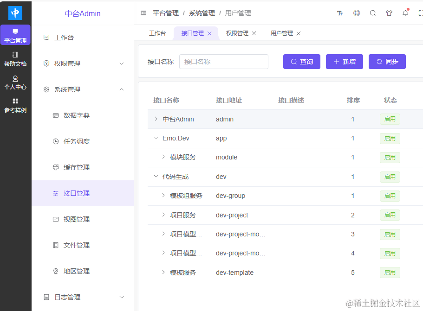Image resolution: width=423 pixels, height=311 pixels.
Task: Expand the 中台Admin row
Action: pyautogui.click(x=156, y=119)
